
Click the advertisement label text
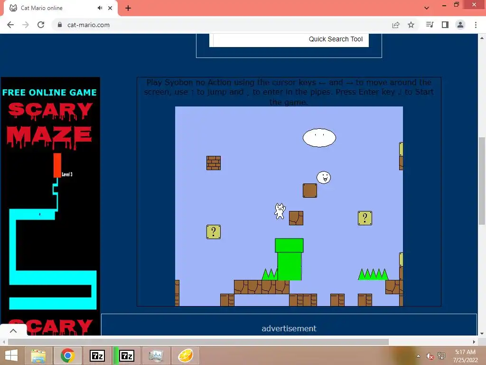pyautogui.click(x=289, y=328)
